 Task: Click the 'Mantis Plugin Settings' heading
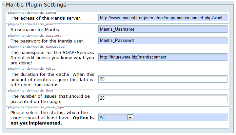click(x=36, y=5)
